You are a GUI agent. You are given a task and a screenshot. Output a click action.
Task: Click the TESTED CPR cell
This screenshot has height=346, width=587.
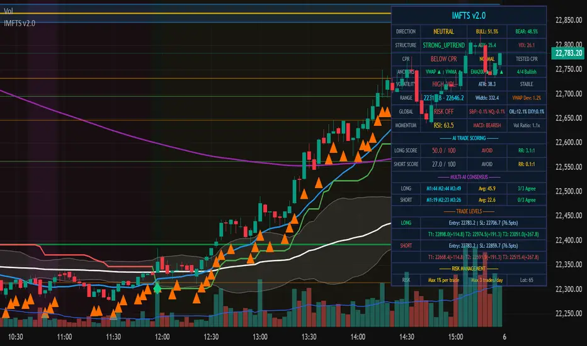tap(527, 59)
